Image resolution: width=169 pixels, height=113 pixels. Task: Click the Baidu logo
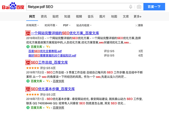pos(13,6)
